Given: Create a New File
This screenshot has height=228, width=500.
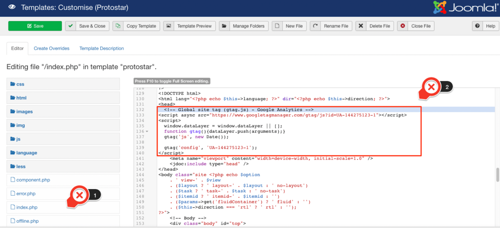Looking at the screenshot, I should [x=294, y=26].
